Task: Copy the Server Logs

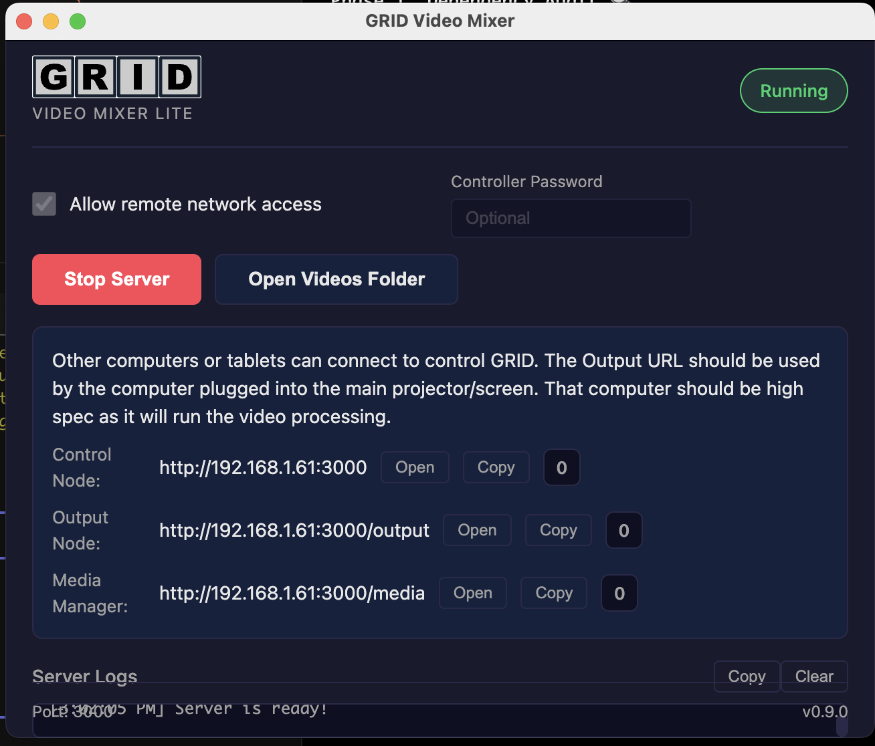Action: coord(746,676)
